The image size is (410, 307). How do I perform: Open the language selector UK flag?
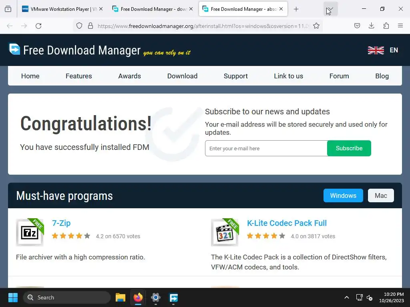[376, 50]
